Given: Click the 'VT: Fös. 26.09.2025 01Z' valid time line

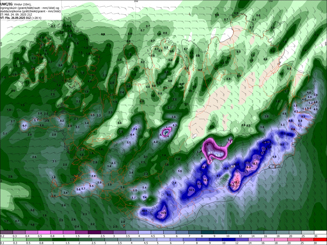Looking at the screenshot, I should (x=16, y=18).
